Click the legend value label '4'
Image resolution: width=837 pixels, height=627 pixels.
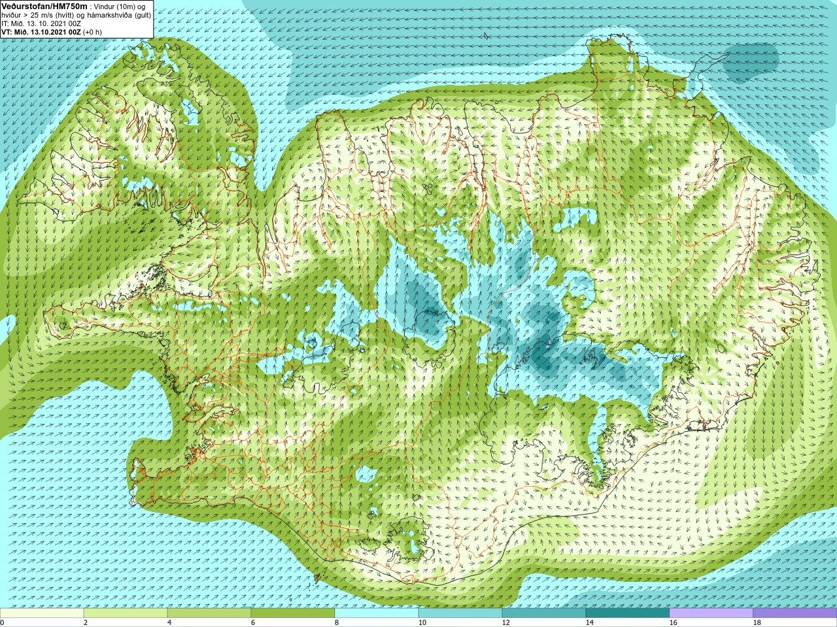click(169, 622)
